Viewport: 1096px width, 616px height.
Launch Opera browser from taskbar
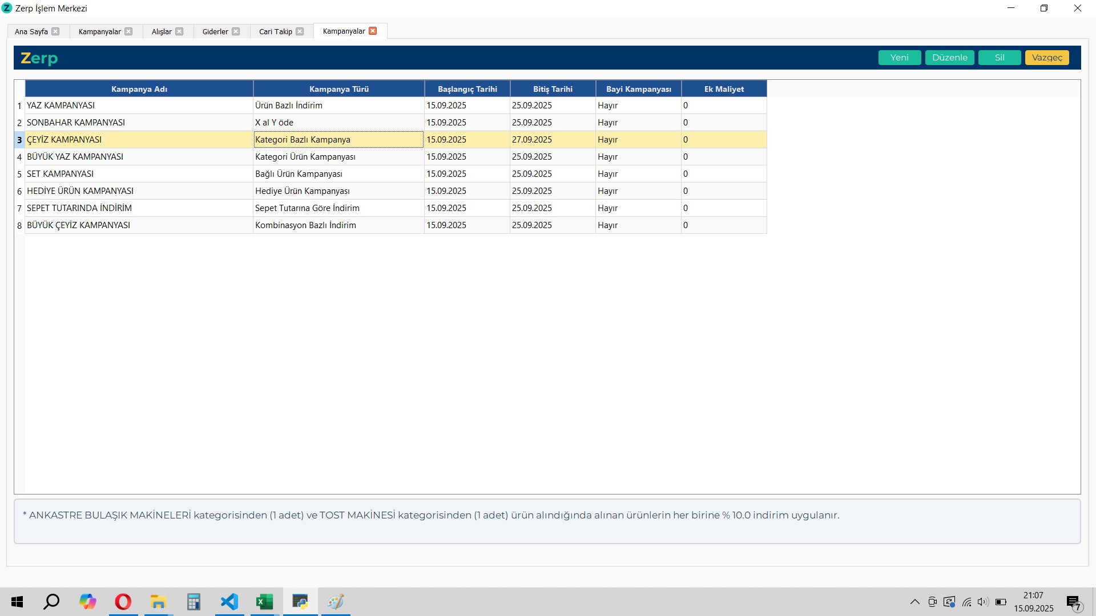[123, 602]
